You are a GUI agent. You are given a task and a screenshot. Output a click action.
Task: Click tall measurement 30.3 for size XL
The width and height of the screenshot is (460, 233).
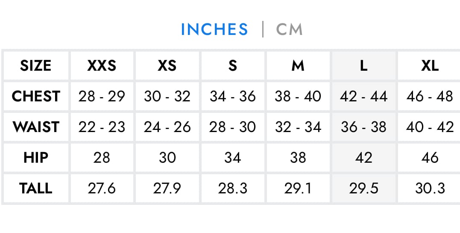429,188
